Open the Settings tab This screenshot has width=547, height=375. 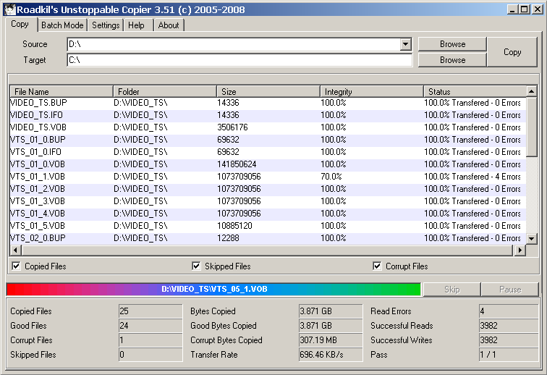(x=106, y=25)
